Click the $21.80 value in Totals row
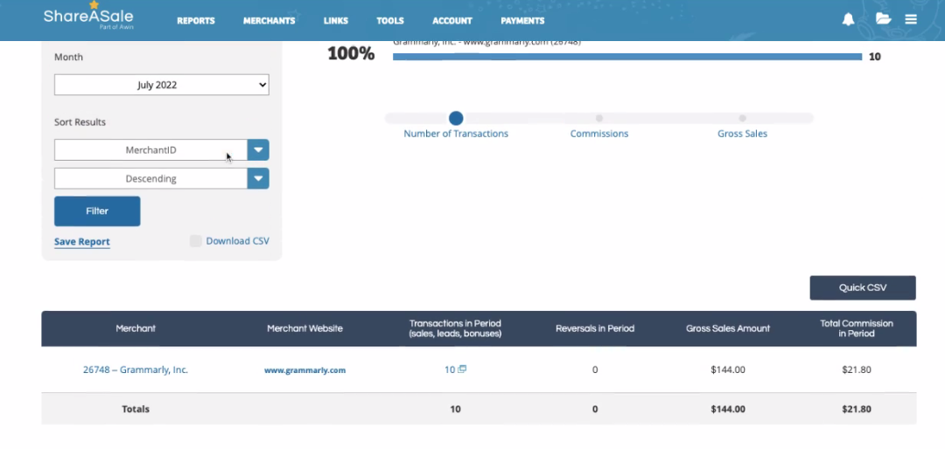Image resolution: width=945 pixels, height=449 pixels. (857, 409)
